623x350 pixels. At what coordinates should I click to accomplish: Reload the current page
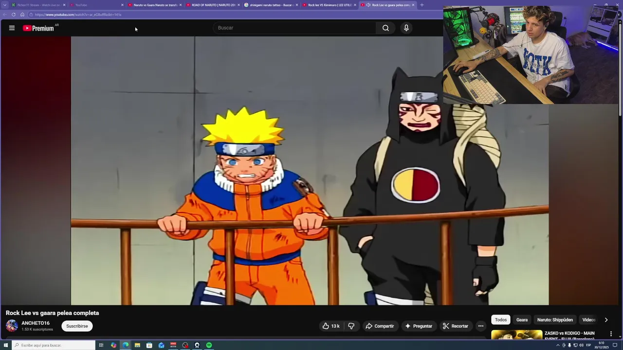[x=13, y=15]
